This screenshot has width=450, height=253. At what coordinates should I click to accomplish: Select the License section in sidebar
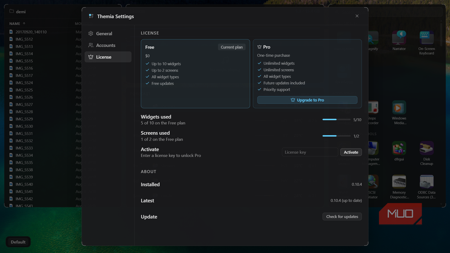click(x=108, y=57)
